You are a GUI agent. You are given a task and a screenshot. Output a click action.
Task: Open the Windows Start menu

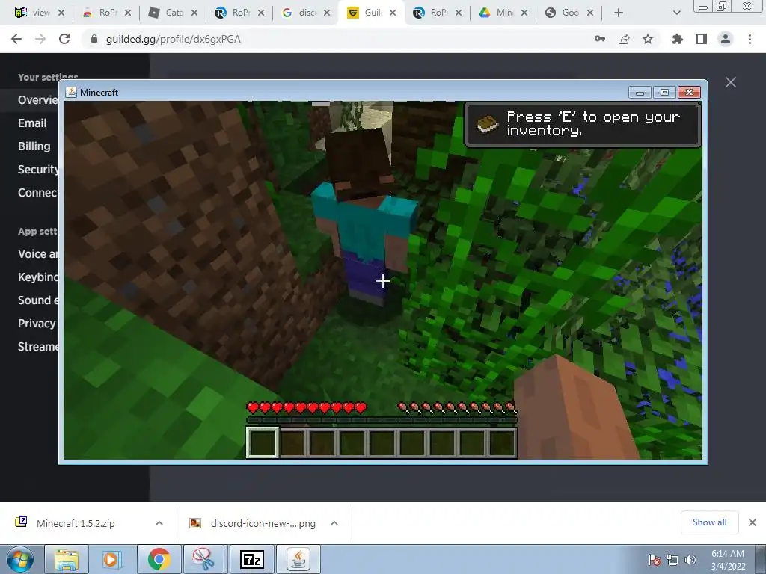[x=19, y=559]
